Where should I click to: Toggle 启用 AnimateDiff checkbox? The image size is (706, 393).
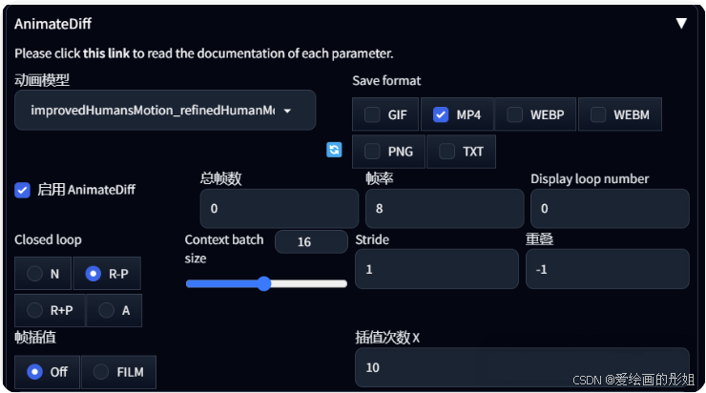point(23,190)
